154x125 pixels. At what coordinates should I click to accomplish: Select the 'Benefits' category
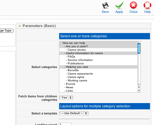(x=98, y=70)
